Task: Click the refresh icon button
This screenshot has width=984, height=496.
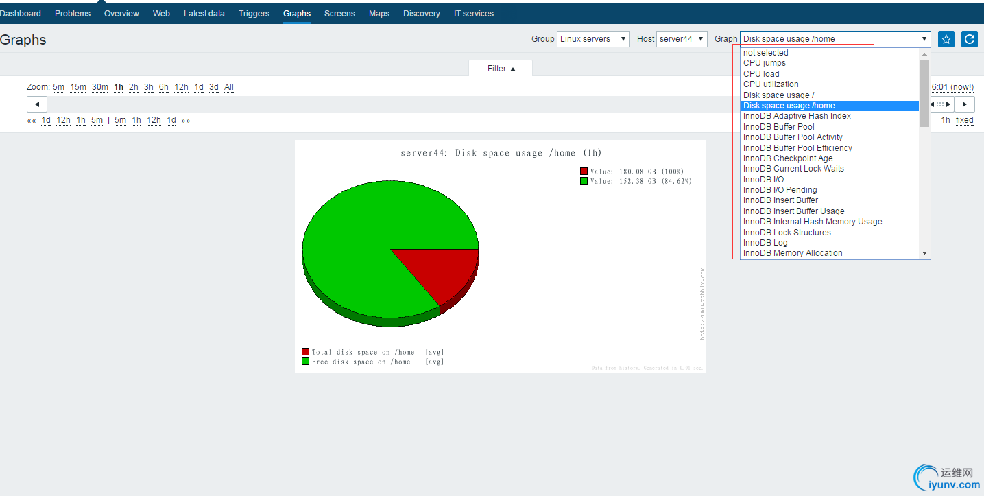Action: tap(970, 39)
